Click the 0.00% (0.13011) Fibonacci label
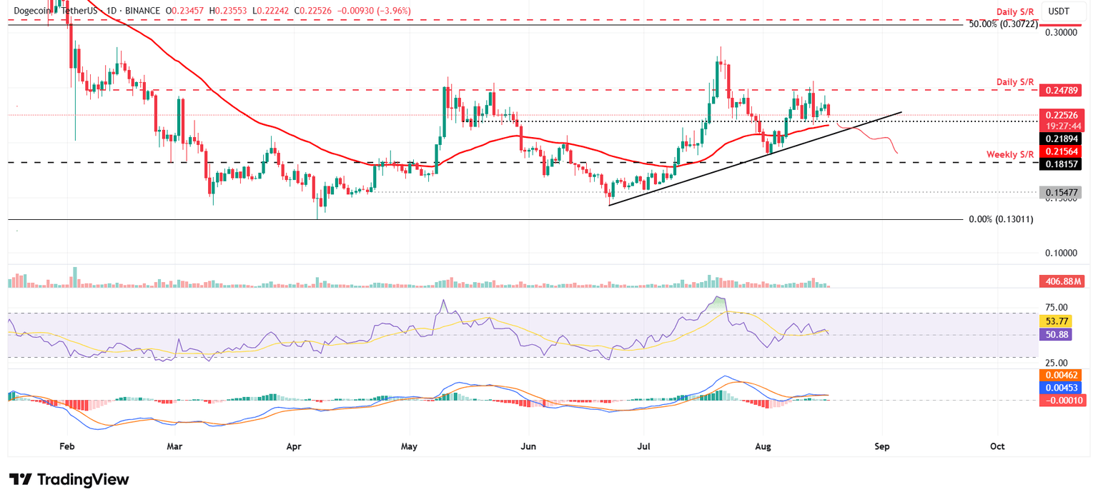The image size is (1098, 502). coord(999,219)
